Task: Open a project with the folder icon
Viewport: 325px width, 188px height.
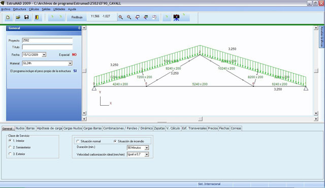Action: point(18,17)
